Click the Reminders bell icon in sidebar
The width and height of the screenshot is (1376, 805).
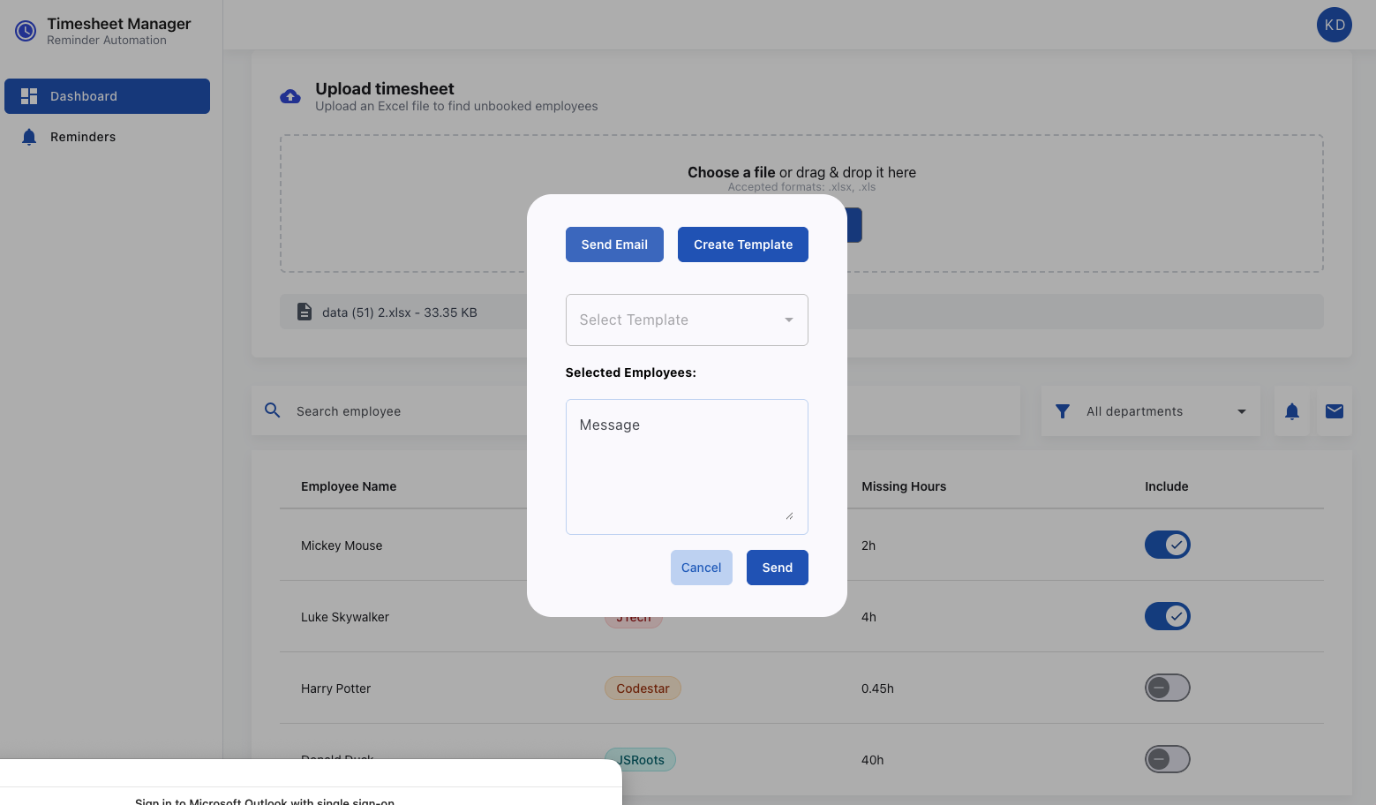click(29, 137)
